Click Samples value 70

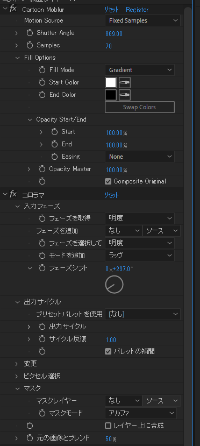(109, 46)
